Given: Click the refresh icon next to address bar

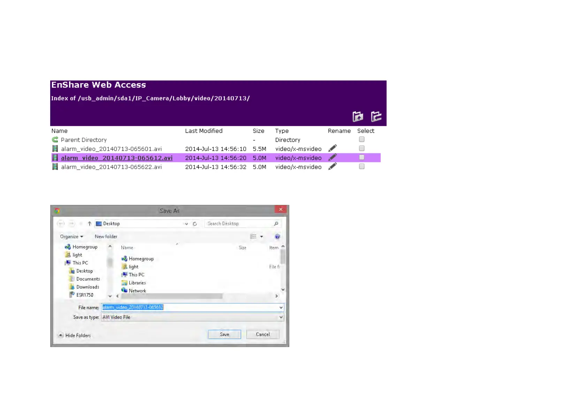Looking at the screenshot, I should pos(195,224).
